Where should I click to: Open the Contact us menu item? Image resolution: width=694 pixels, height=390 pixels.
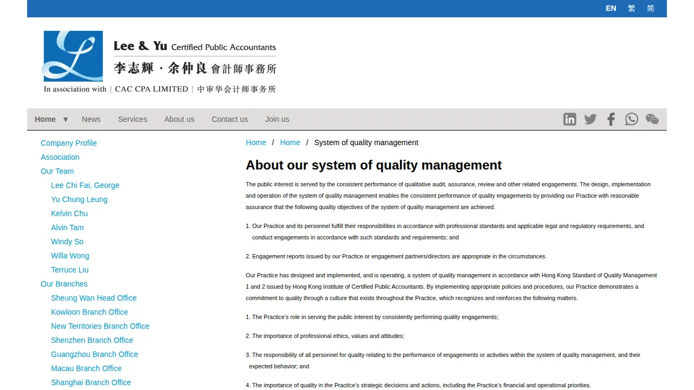[230, 119]
